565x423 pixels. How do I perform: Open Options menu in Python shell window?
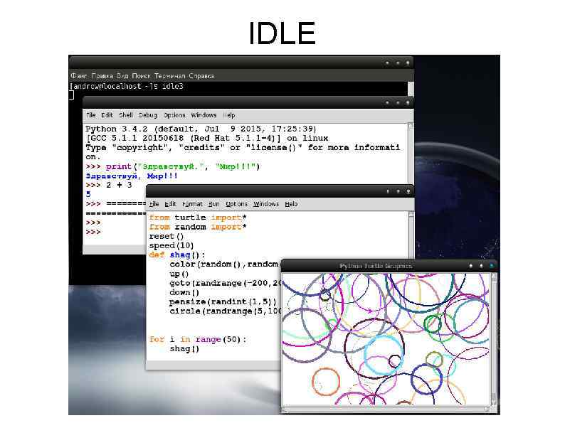click(x=174, y=115)
